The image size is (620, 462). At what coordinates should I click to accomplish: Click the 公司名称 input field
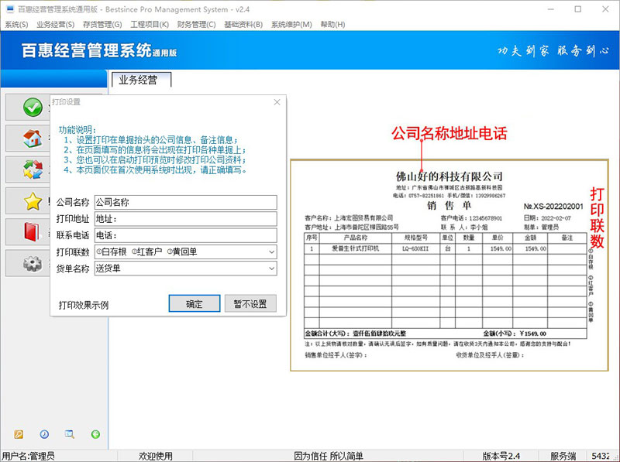tap(185, 202)
